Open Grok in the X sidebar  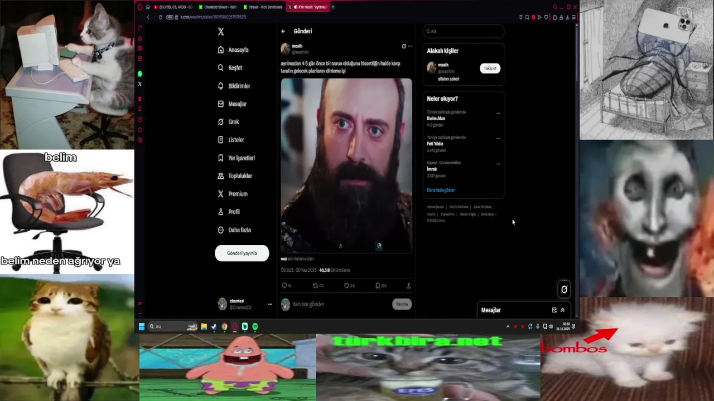229,122
